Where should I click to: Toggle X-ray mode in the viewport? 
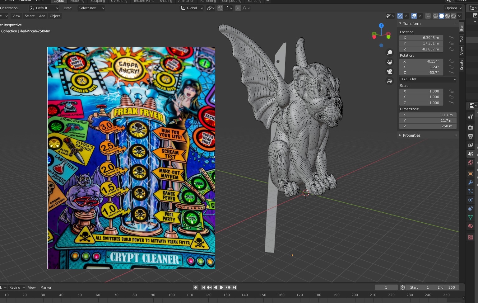(428, 16)
